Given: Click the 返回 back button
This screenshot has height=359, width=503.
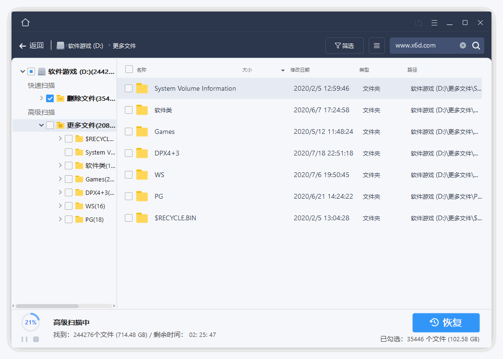Looking at the screenshot, I should pos(31,45).
